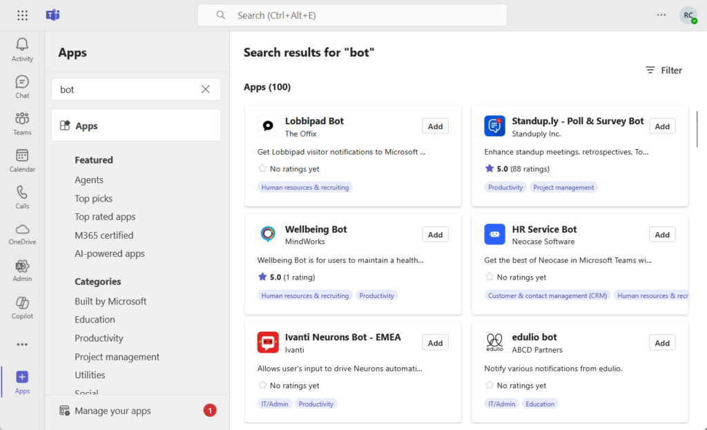Click IT/Admin tag on Ivanti card
The width and height of the screenshot is (707, 430).
tap(275, 404)
